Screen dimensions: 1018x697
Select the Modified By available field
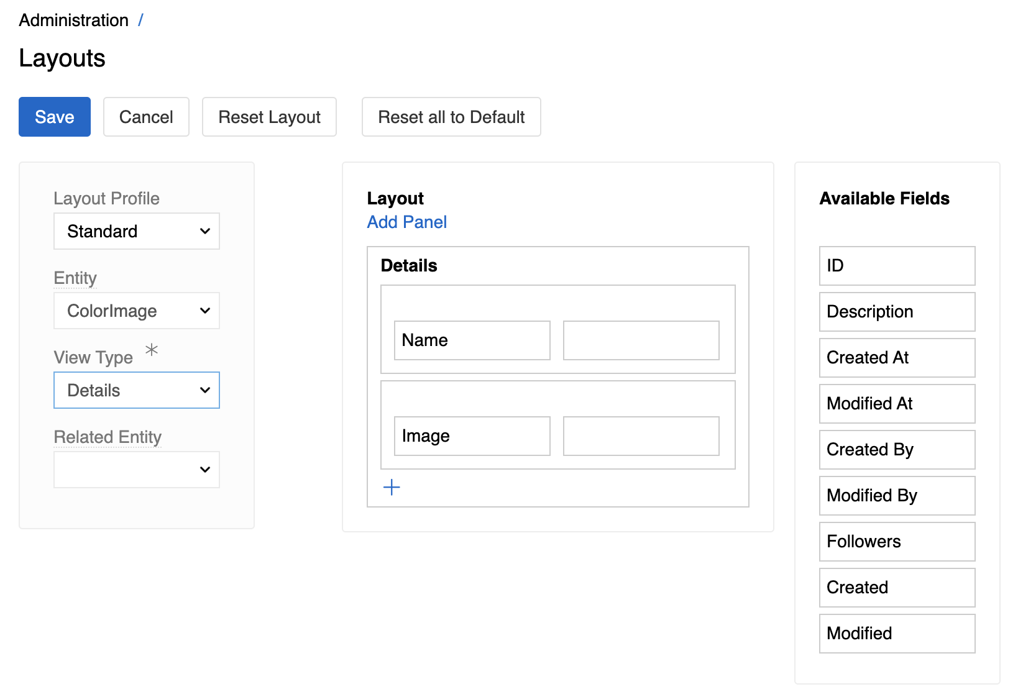897,496
